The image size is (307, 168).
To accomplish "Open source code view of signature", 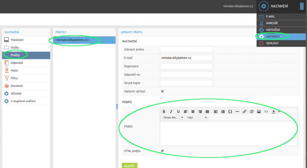I will [x=266, y=112].
